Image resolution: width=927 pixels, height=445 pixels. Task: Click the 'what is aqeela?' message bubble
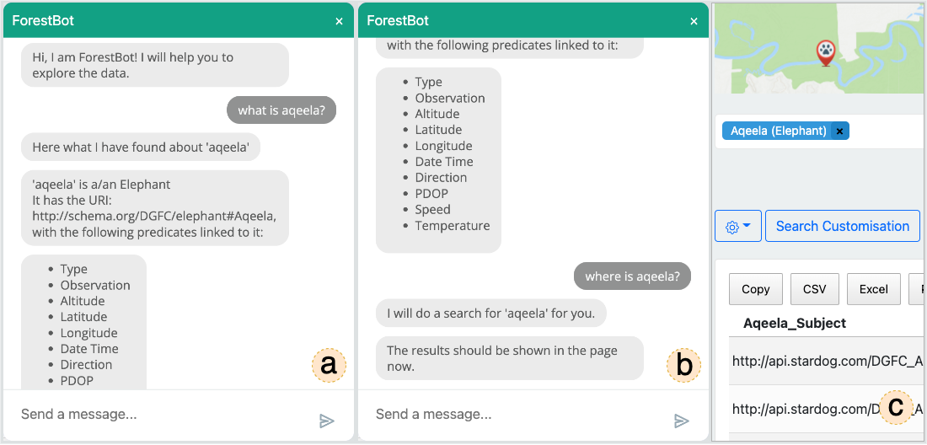coord(281,110)
